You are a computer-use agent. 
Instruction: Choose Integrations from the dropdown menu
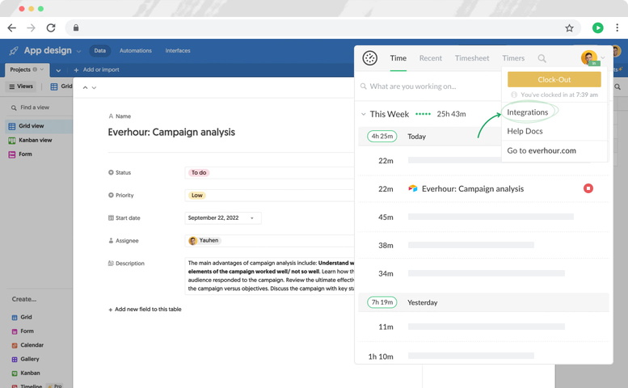tap(528, 112)
